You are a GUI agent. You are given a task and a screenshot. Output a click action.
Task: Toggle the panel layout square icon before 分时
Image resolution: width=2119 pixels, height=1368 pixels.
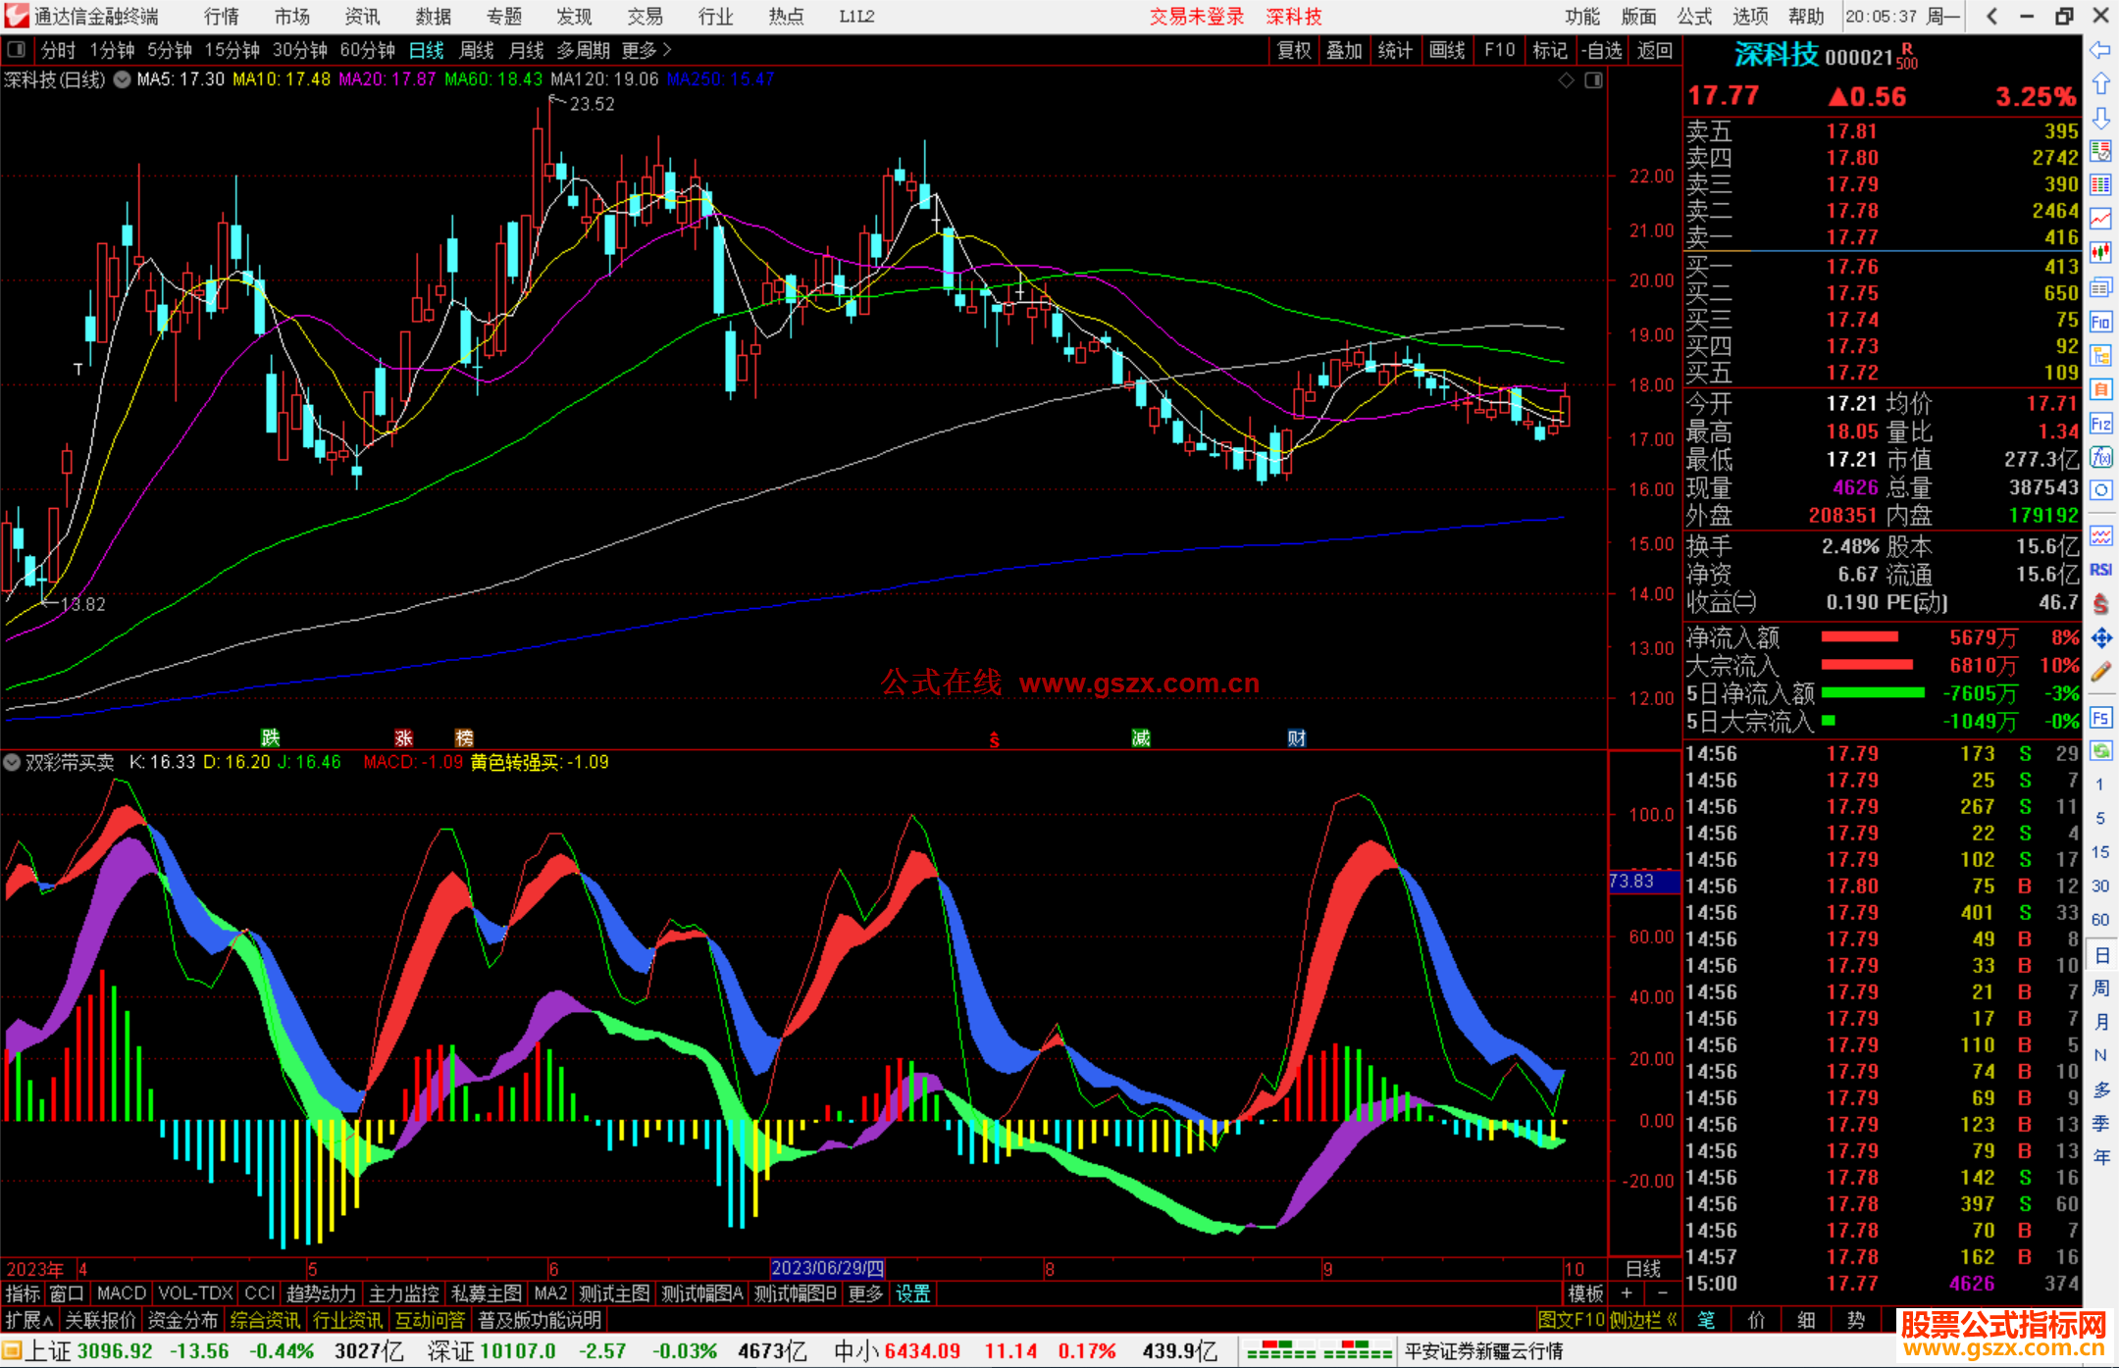(x=17, y=50)
